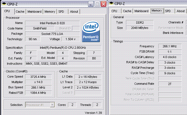Click the Intel Pentium D inside logo
This screenshot has width=187, height=115.
[91, 32]
